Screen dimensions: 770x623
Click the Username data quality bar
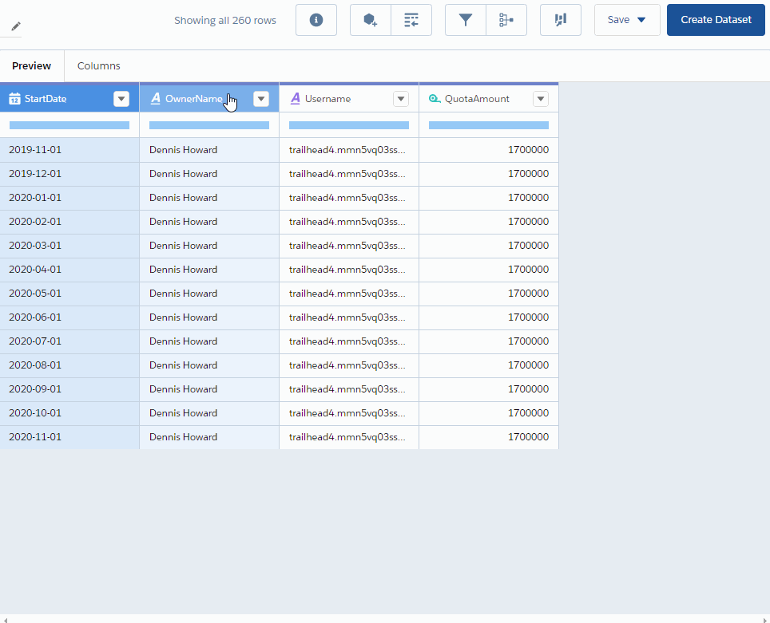[x=349, y=125]
